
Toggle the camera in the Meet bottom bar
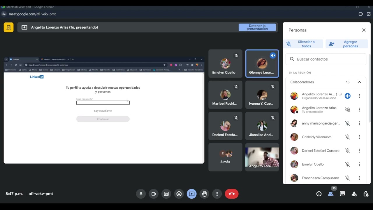pos(154,194)
